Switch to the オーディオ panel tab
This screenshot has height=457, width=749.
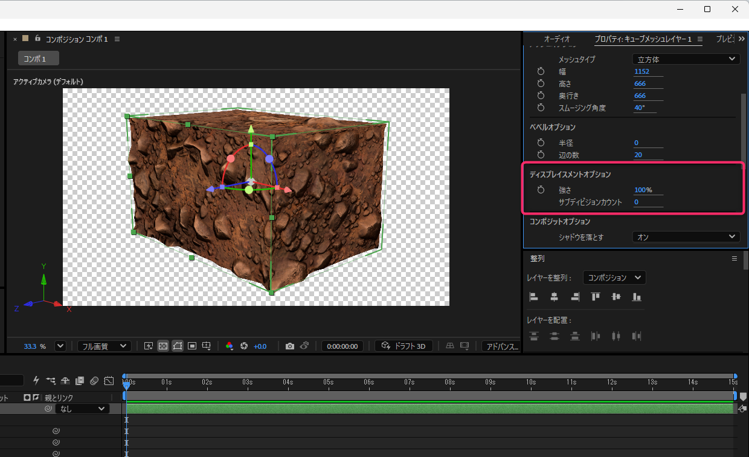point(557,39)
